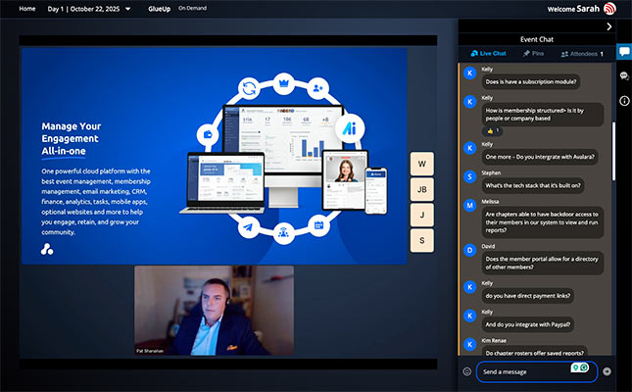Click Kelly's avatar beside subscription module message

coord(470,73)
